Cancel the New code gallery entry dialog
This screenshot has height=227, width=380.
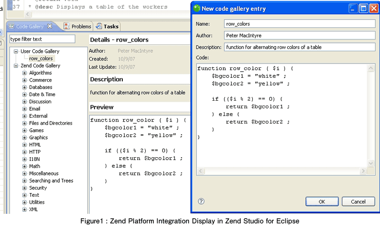point(358,202)
